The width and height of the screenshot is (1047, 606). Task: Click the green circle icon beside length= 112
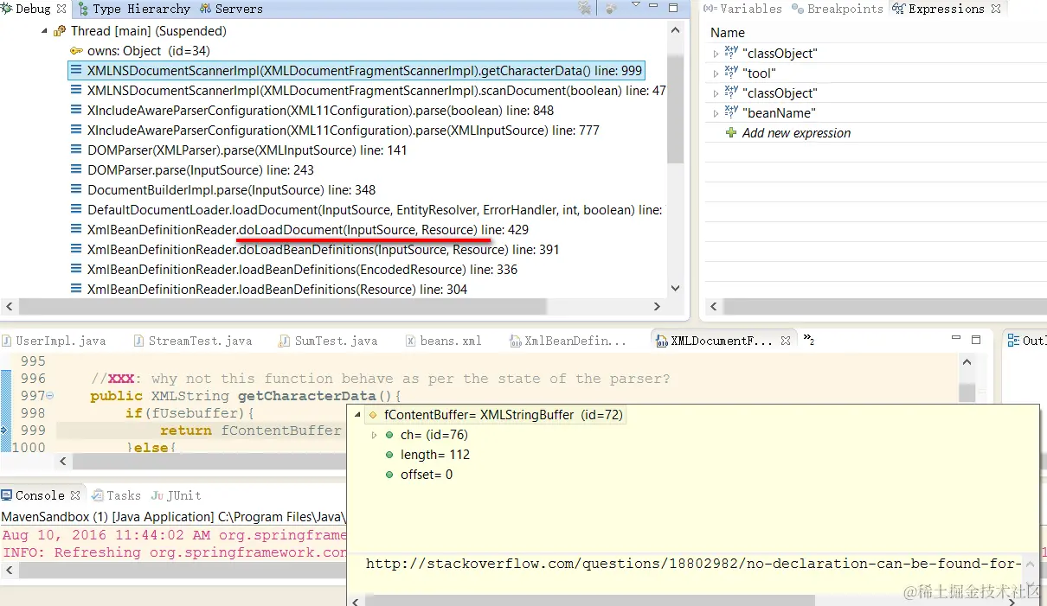(x=390, y=455)
